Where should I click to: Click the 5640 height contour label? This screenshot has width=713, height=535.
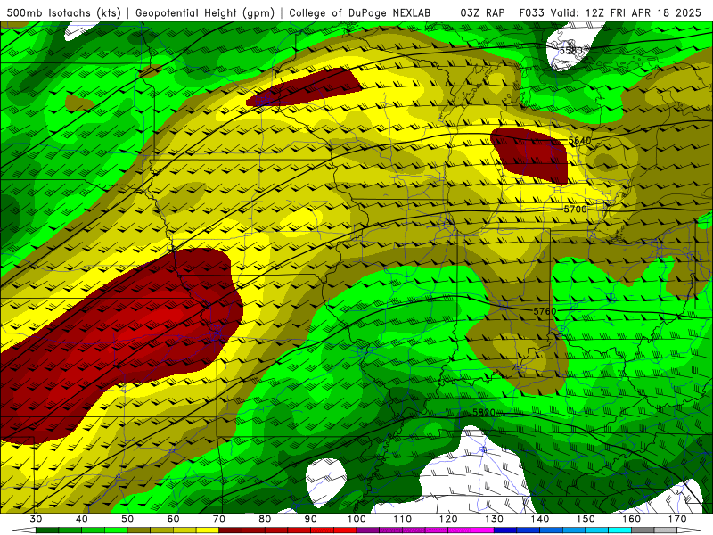point(580,140)
